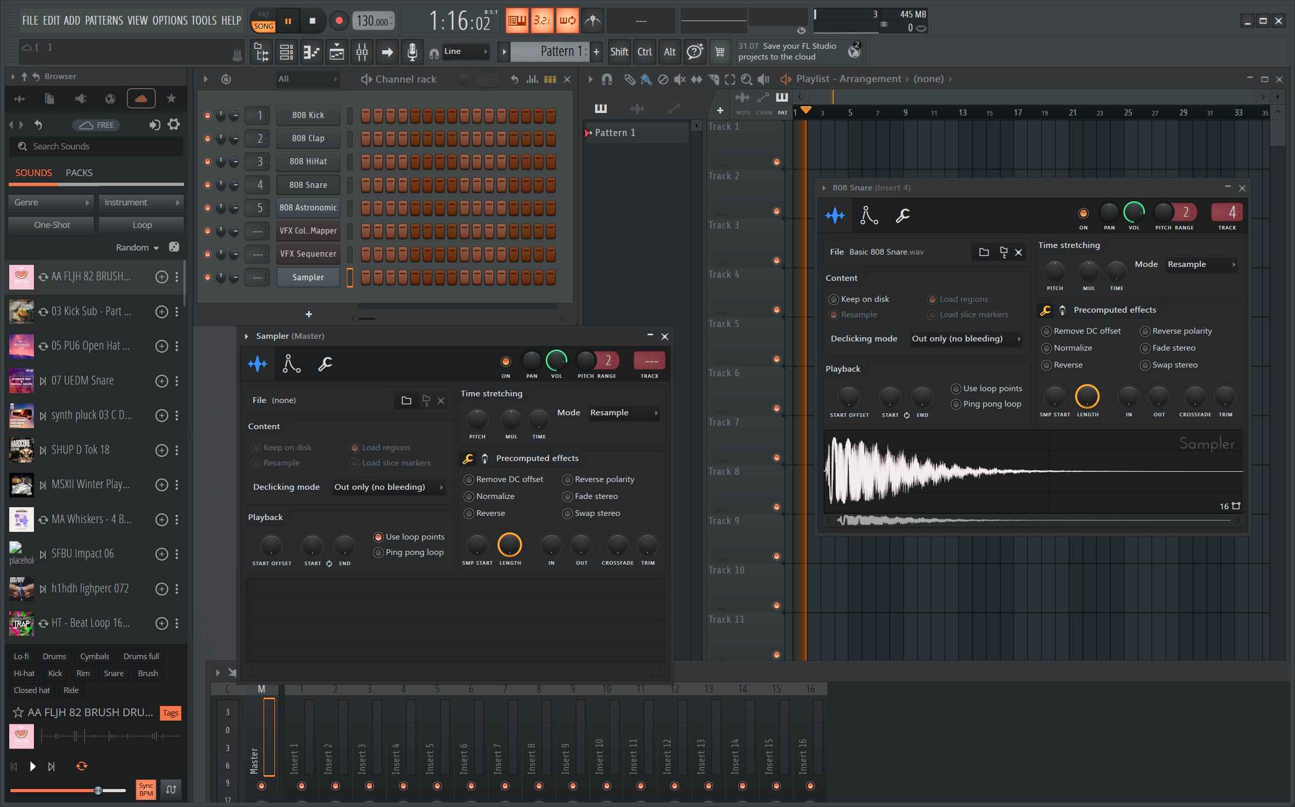Open the browser cloud sounds tab icon
Screen dimensions: 1295x807
click(x=141, y=98)
